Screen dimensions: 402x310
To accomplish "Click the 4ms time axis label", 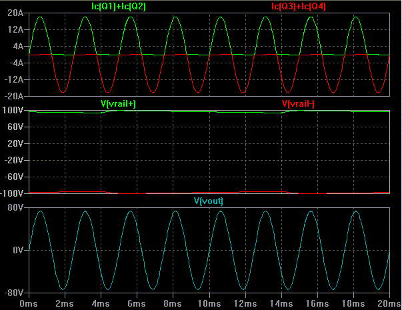I will point(101,303).
